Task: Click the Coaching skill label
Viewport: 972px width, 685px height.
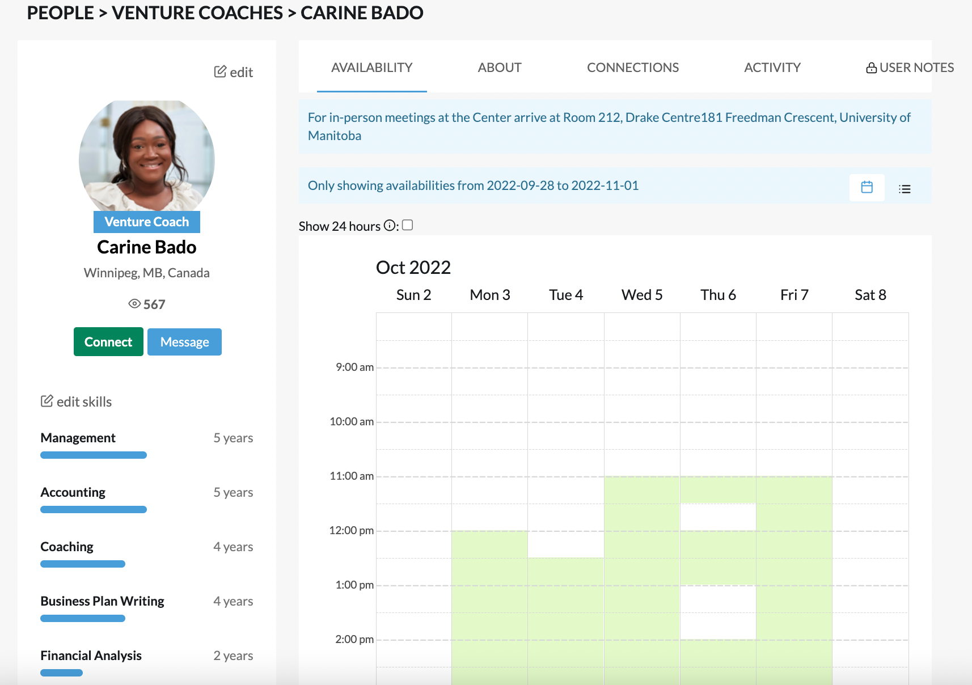Action: pyautogui.click(x=67, y=547)
